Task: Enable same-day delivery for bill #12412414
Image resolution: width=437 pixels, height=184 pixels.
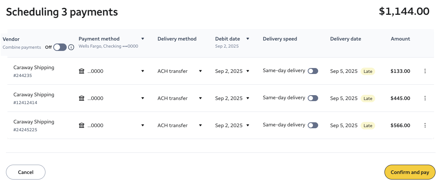Action: coord(313,98)
